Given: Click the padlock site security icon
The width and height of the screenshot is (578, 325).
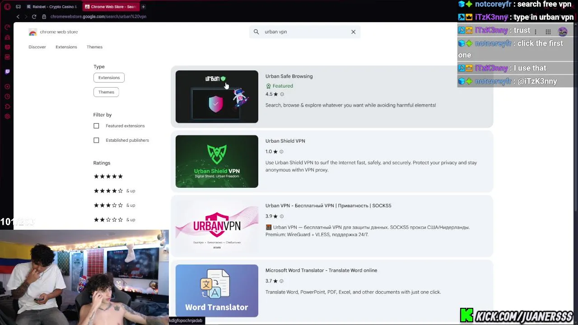Looking at the screenshot, I should [x=44, y=17].
